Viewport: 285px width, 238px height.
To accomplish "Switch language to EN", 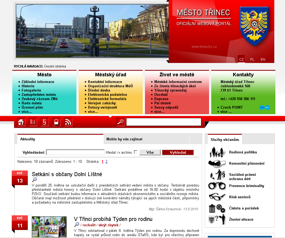I will pyautogui.click(x=263, y=59).
